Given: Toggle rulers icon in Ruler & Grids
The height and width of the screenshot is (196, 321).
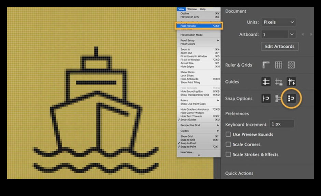Looking at the screenshot, I should coord(266,65).
